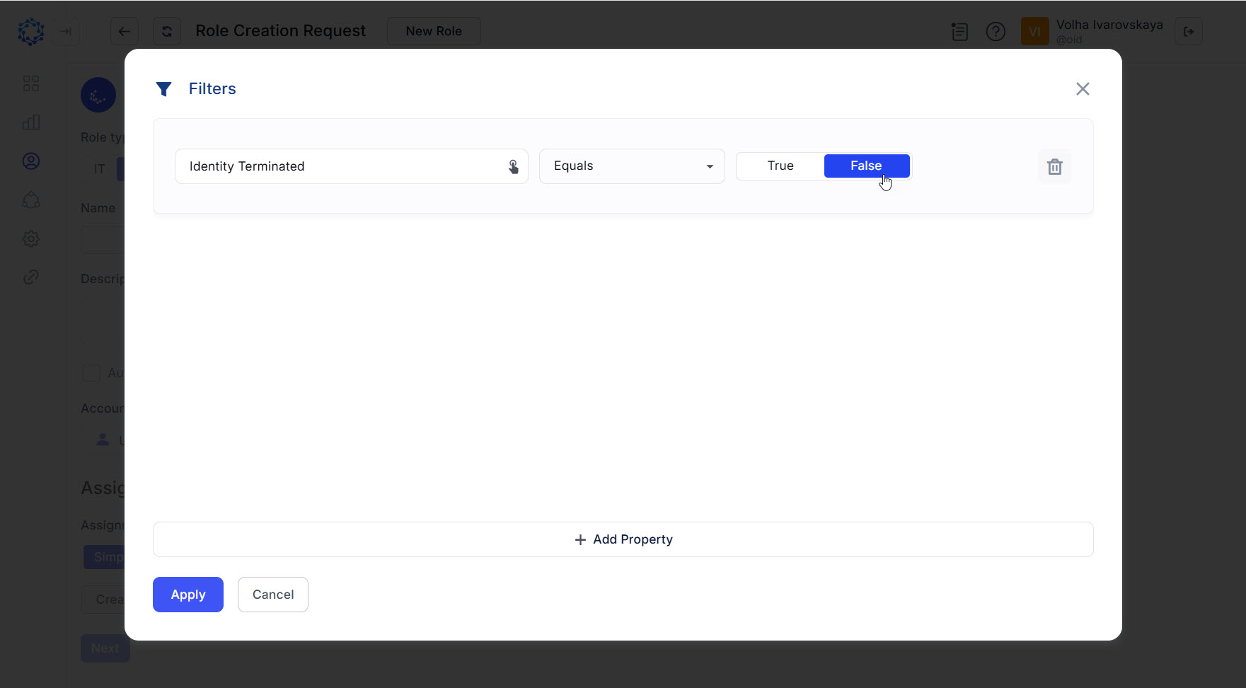The width and height of the screenshot is (1246, 688).
Task: Select the picker icon inside Identity Terminated field
Action: 513,166
